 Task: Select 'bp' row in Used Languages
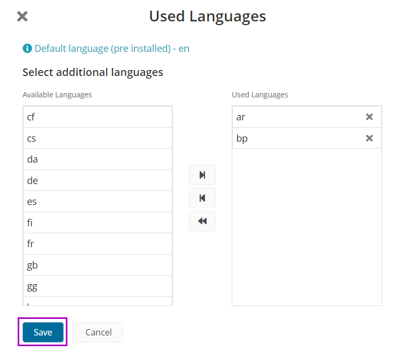307,138
